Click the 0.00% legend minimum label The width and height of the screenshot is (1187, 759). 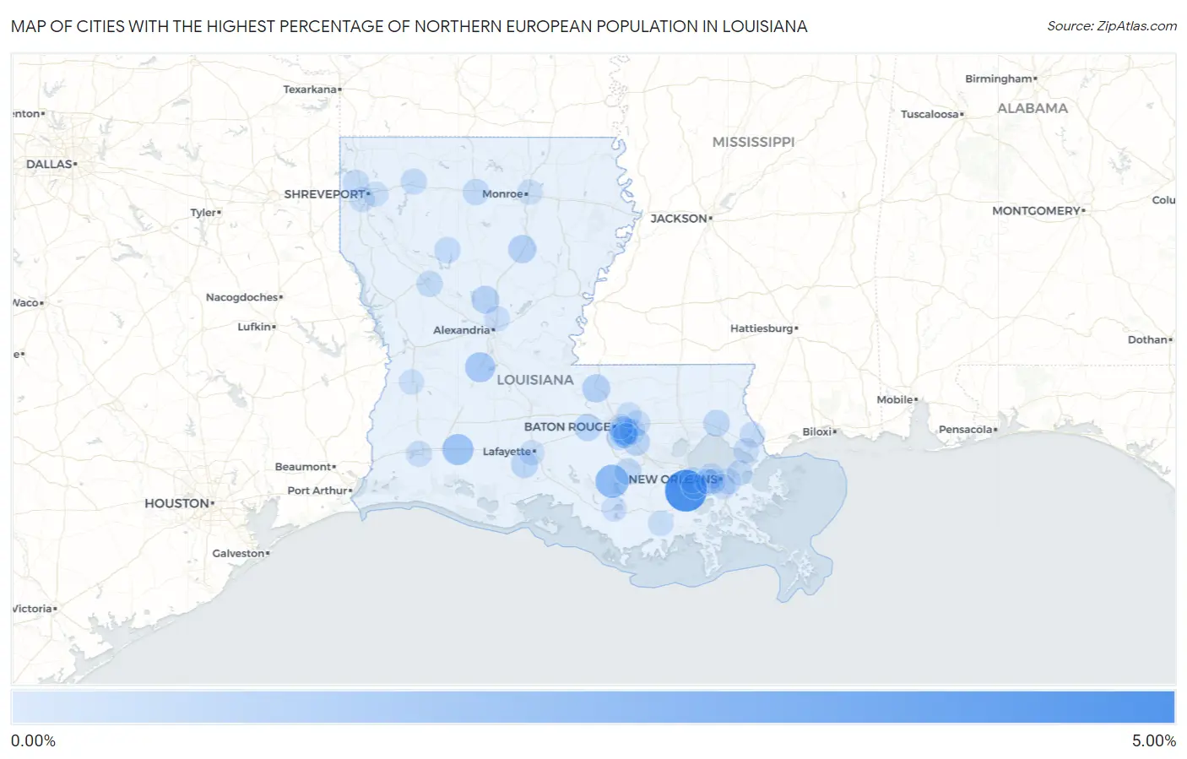pyautogui.click(x=33, y=741)
